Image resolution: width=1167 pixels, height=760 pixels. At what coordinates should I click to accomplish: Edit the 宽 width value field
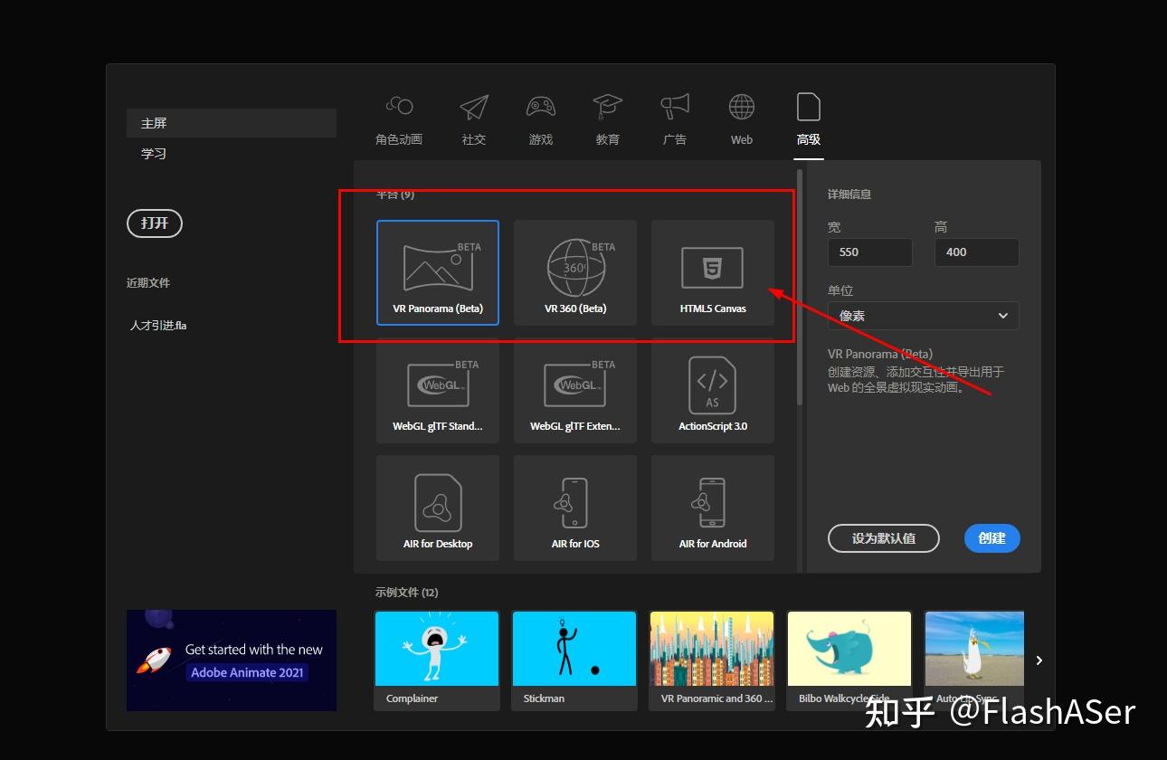[x=868, y=252]
